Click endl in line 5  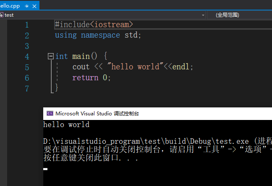click(x=180, y=66)
